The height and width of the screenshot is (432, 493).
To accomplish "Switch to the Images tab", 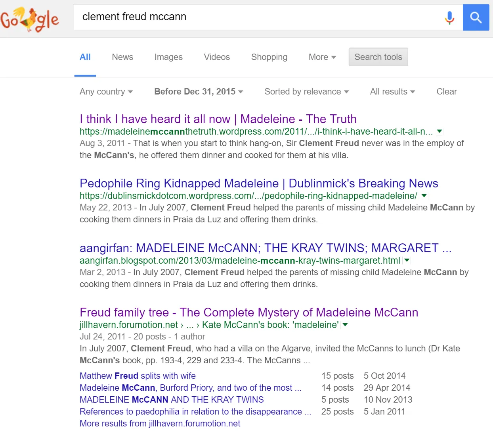I will point(168,57).
